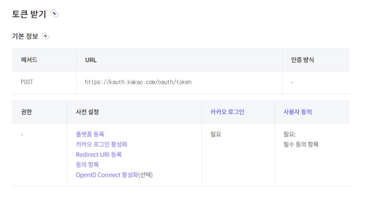Click the URL column header
The height and width of the screenshot is (204, 373).
pyautogui.click(x=91, y=60)
